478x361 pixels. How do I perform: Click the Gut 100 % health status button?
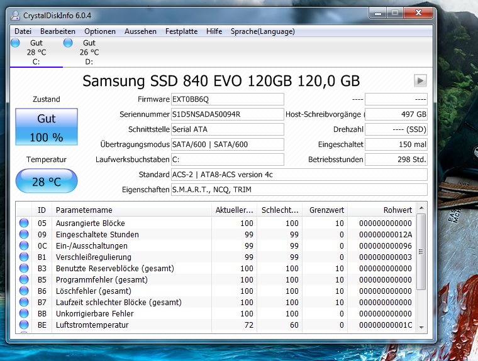click(47, 127)
